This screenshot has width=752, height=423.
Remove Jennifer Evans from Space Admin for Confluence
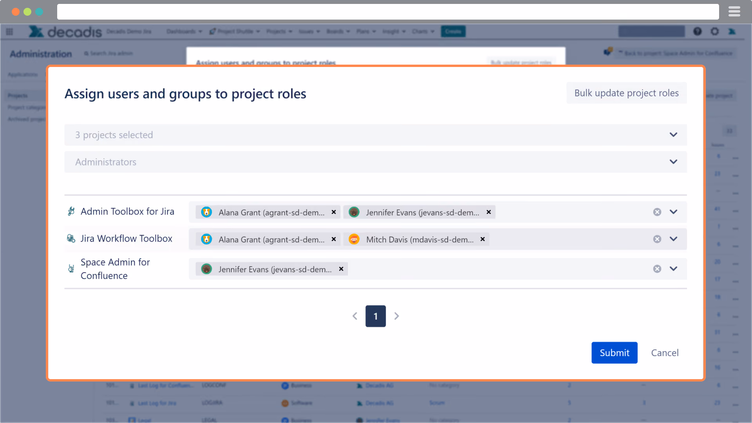pos(341,269)
